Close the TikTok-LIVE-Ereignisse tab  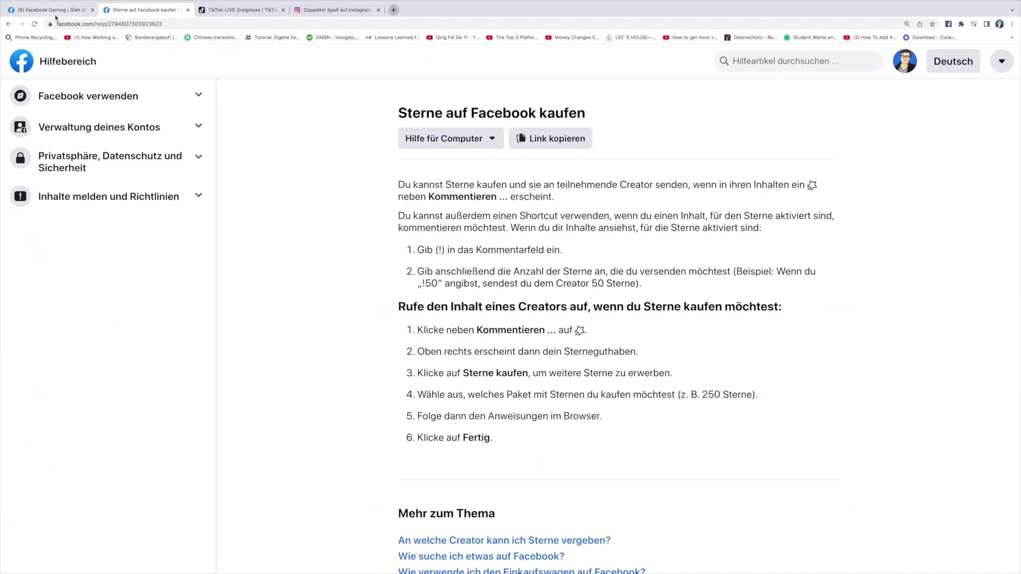coord(283,10)
